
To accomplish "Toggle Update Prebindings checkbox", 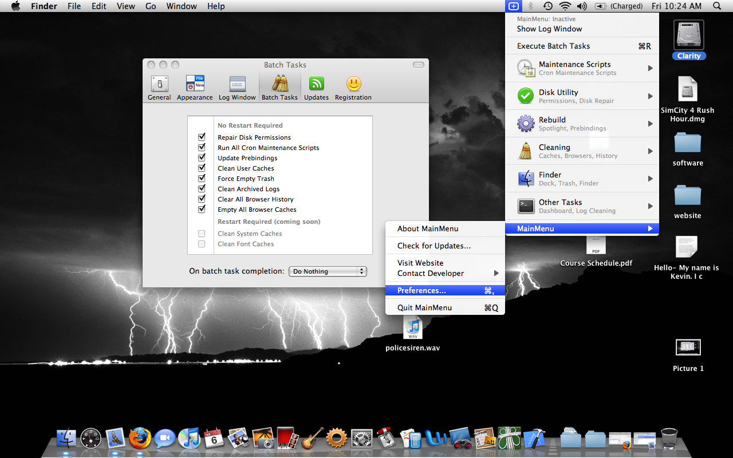I will click(x=202, y=158).
